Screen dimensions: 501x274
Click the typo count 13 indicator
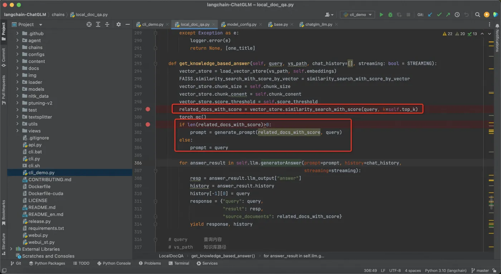(x=472, y=34)
